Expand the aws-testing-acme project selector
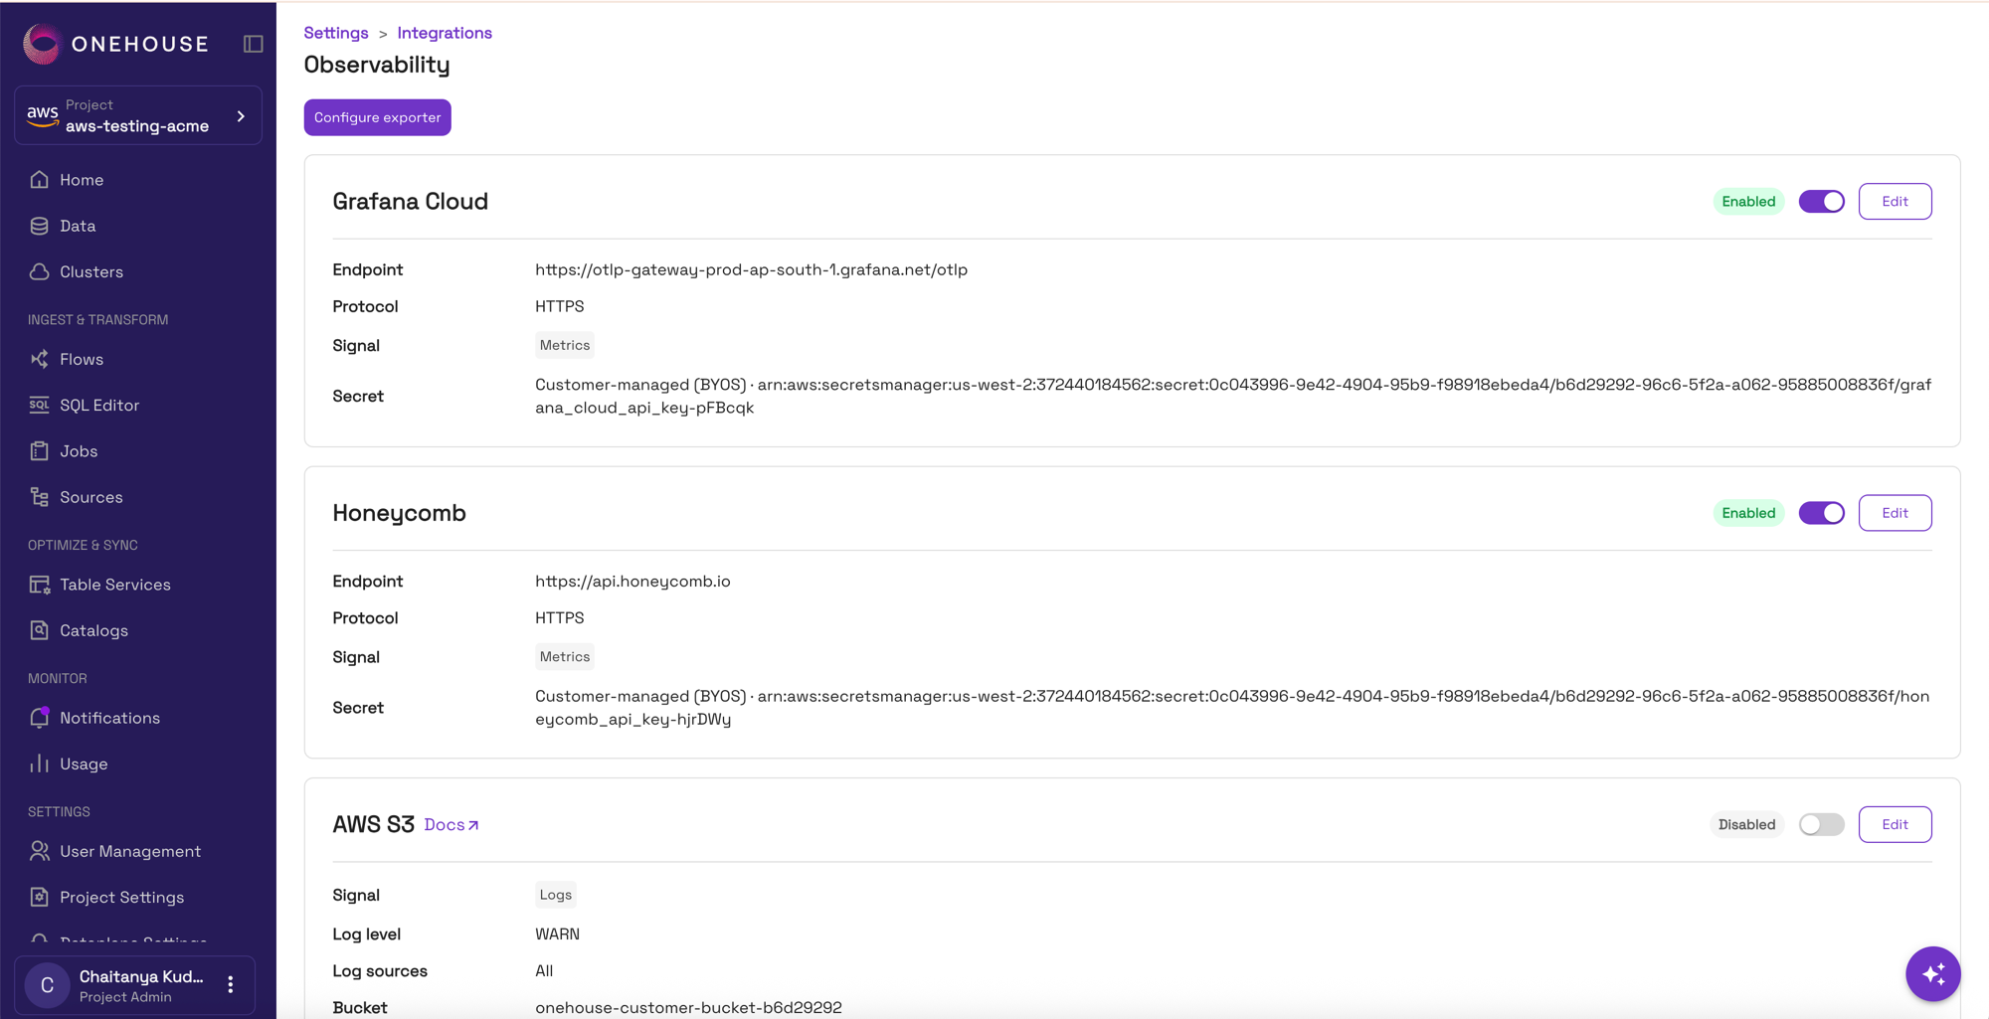This screenshot has width=1989, height=1019. click(138, 115)
